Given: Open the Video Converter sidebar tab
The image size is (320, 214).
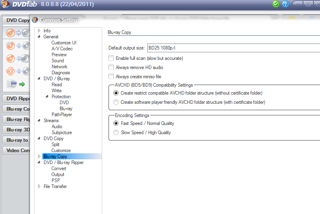Looking at the screenshot, I should (16, 151).
